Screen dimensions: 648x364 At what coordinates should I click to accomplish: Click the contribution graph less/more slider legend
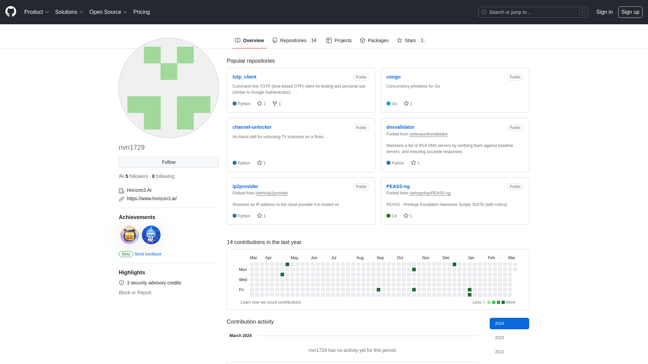click(x=493, y=302)
